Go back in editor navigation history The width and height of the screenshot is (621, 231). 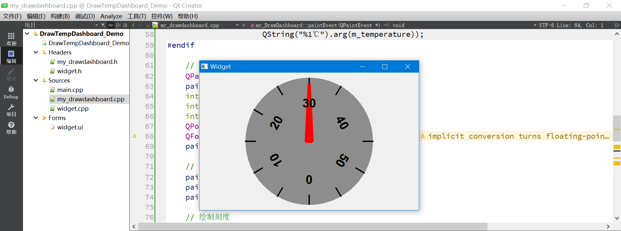133,25
